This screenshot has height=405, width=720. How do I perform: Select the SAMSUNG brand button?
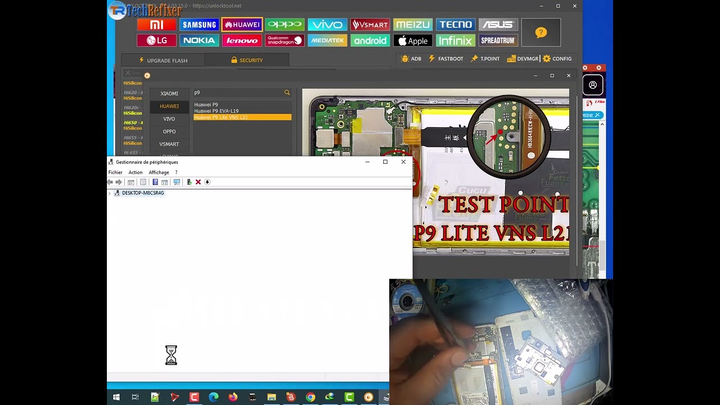pos(199,24)
